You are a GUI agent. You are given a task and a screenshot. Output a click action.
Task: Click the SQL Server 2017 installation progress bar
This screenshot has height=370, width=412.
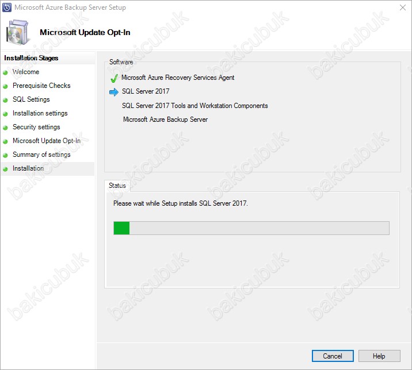point(251,228)
